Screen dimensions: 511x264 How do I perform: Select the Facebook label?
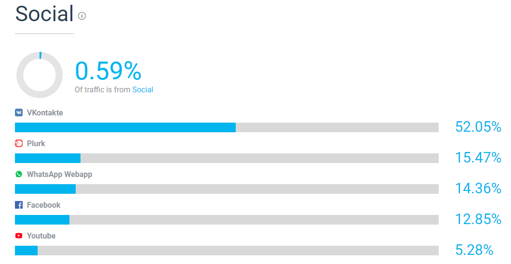click(44, 205)
